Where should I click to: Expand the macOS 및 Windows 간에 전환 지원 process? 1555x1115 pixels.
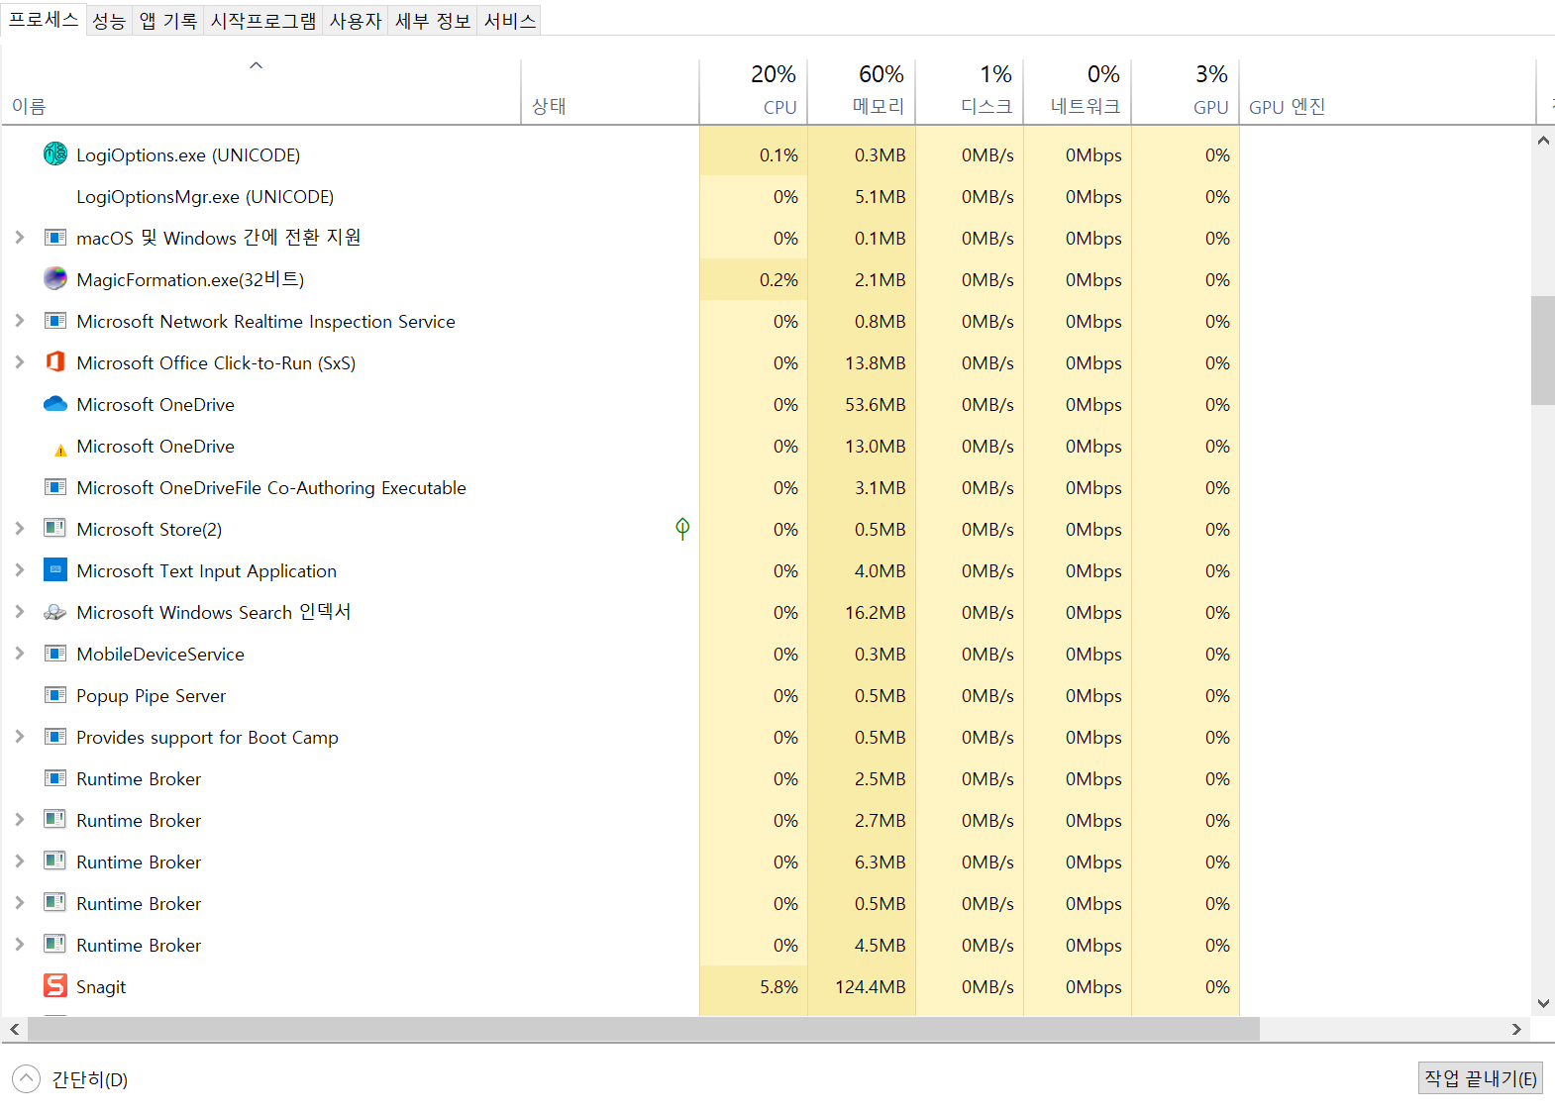[x=19, y=238]
